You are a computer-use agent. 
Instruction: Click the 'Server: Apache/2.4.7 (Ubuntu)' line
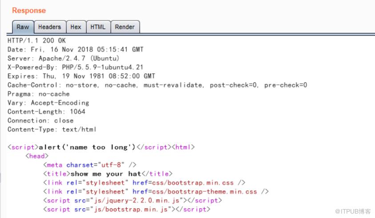63,58
